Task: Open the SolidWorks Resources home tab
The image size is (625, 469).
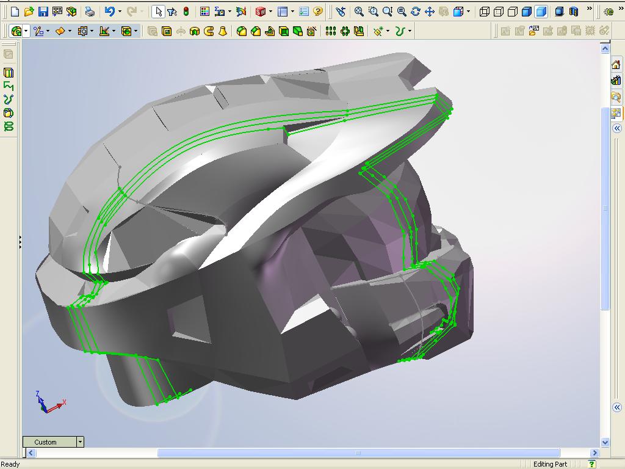Action: click(x=616, y=64)
